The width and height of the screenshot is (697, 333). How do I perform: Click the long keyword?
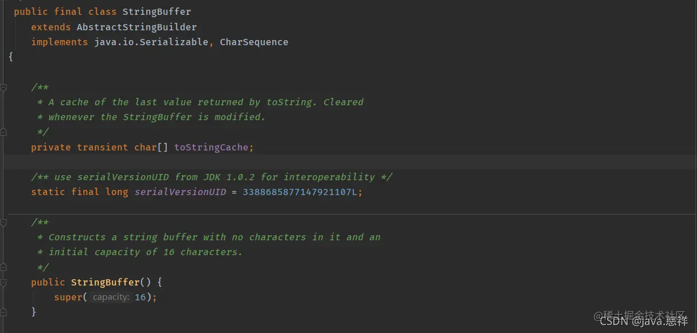tap(117, 192)
